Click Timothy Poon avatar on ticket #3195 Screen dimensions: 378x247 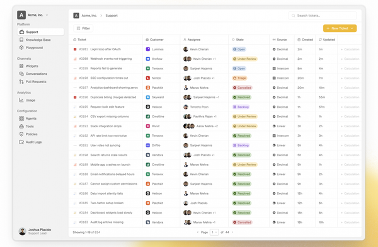186,107
